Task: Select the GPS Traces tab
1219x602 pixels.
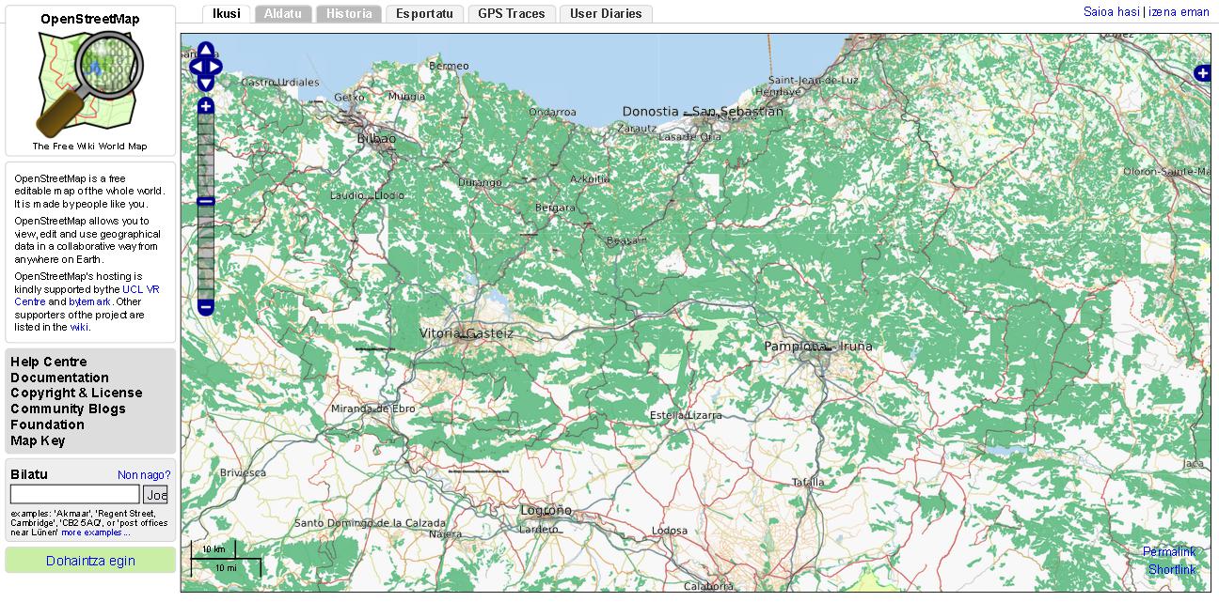Action: pos(511,14)
